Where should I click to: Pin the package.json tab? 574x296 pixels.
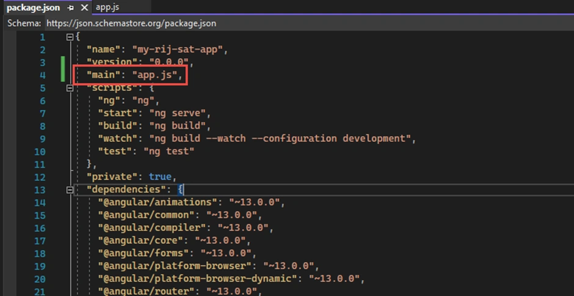pos(71,8)
